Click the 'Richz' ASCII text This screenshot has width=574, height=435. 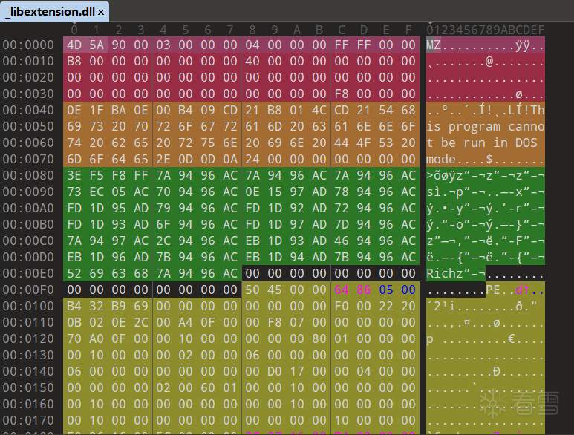click(445, 273)
